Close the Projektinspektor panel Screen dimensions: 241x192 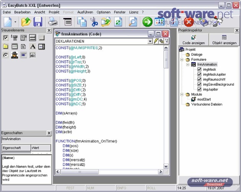coord(237,30)
